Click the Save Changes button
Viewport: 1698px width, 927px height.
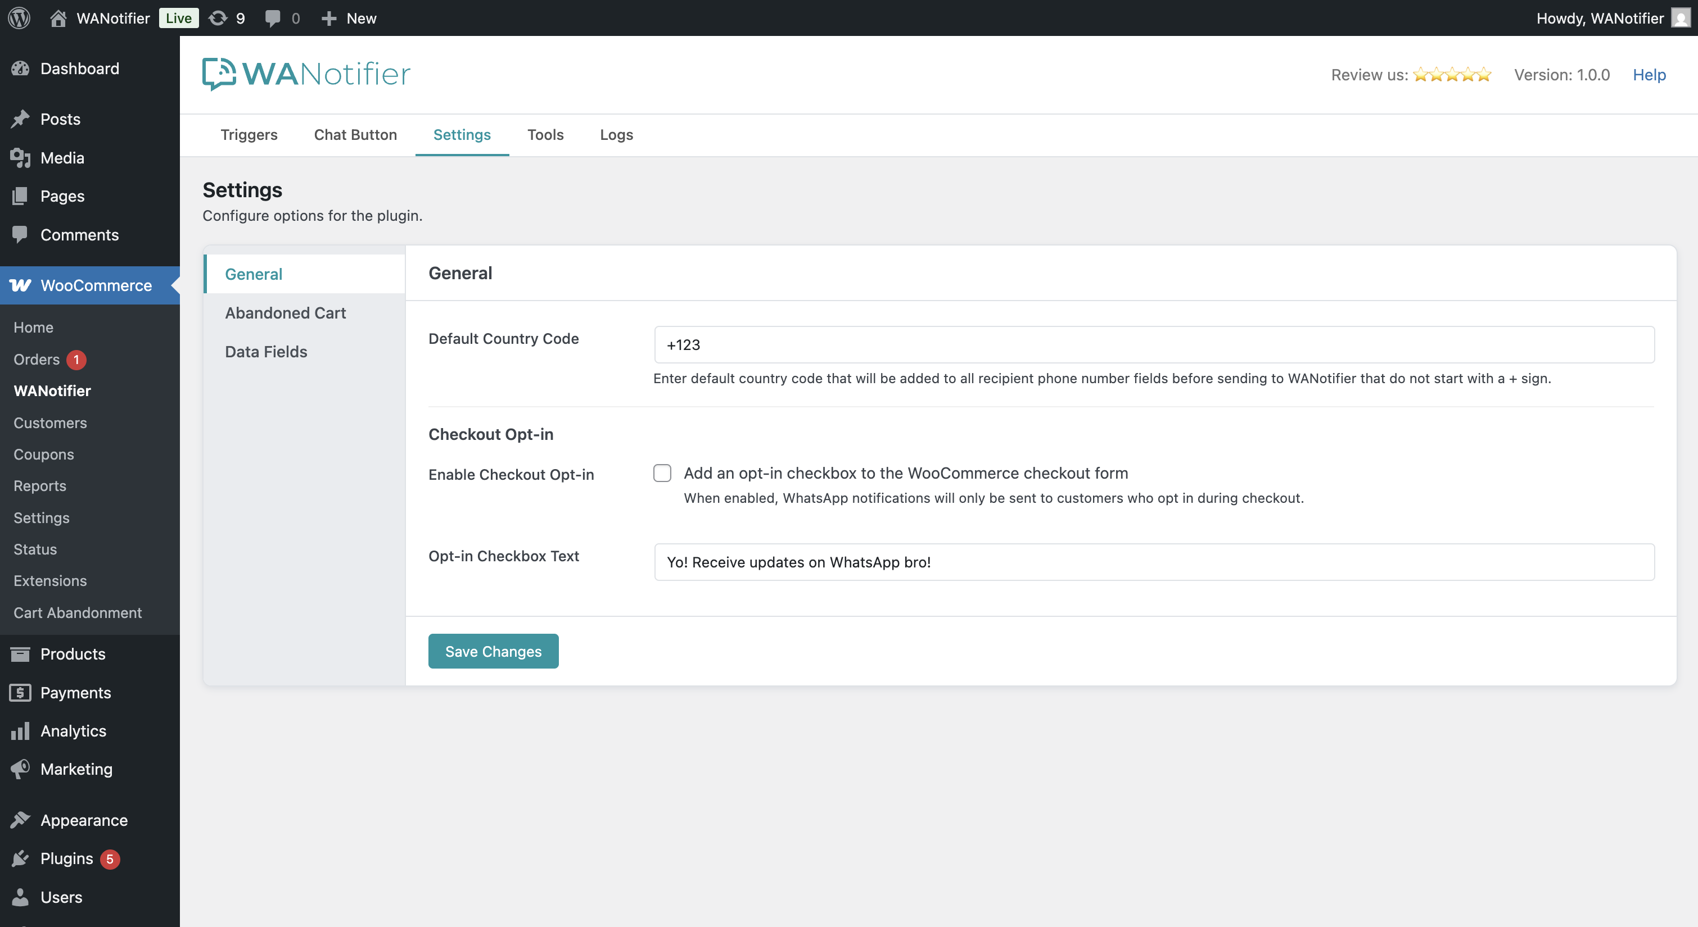[x=493, y=651]
